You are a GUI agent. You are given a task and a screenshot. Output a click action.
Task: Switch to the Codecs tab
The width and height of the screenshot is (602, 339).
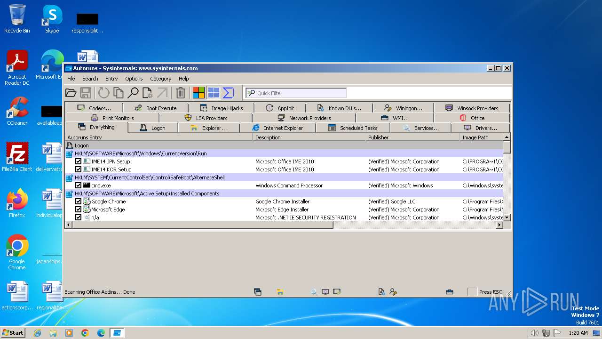pyautogui.click(x=94, y=108)
